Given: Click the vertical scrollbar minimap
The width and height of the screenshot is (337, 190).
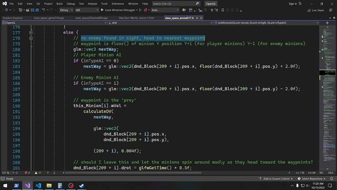Looking at the screenshot, I should tap(328, 98).
